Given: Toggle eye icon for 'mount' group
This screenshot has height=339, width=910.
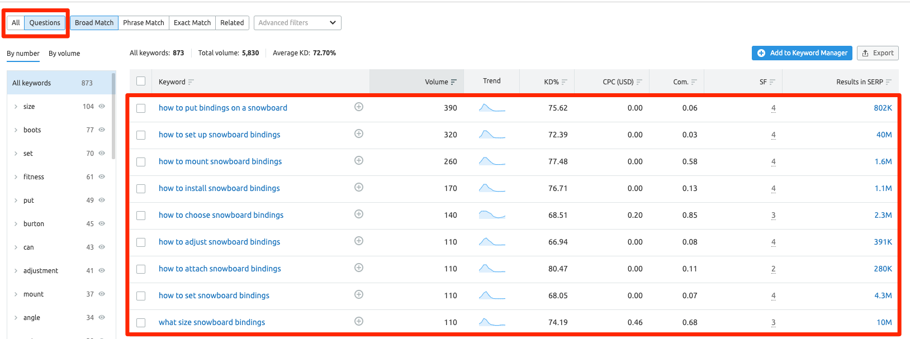Looking at the screenshot, I should 102,294.
